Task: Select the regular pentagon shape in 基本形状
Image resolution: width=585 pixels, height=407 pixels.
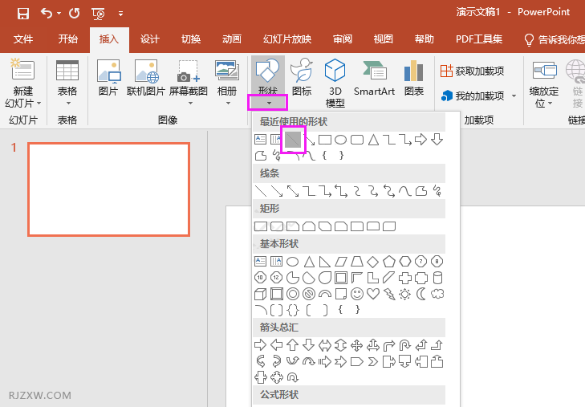Action: click(x=388, y=262)
